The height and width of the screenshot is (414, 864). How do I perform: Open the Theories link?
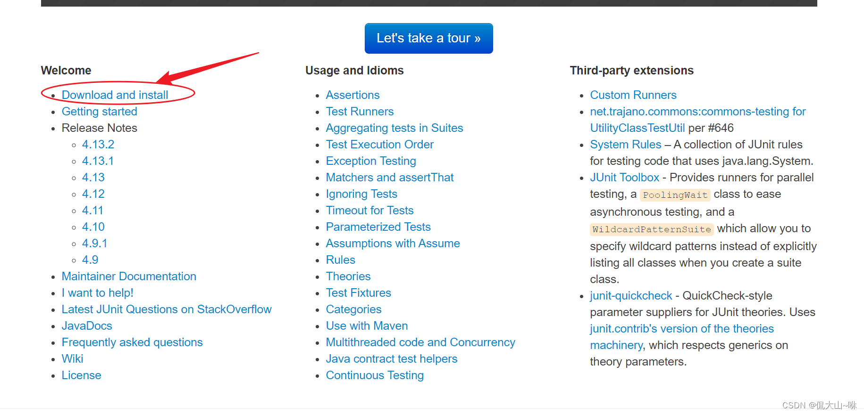tap(348, 276)
